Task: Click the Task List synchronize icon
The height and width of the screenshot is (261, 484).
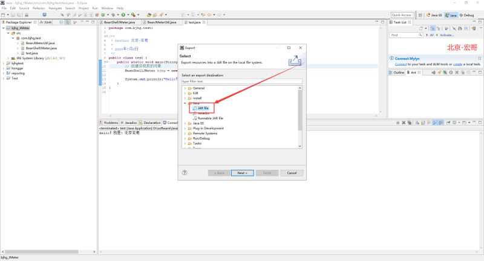Action: tap(474, 28)
